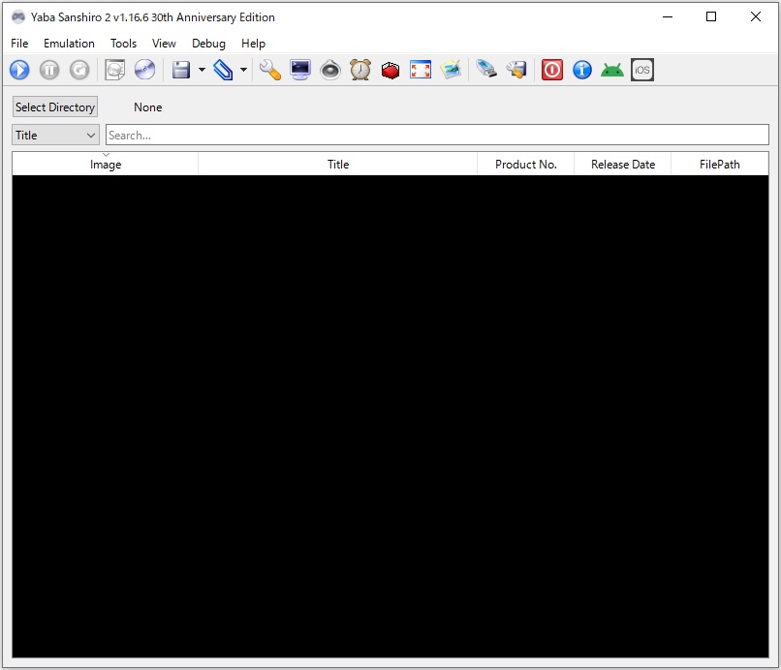Maximize the Yaba Sanshiro window
781x670 pixels.
click(711, 16)
